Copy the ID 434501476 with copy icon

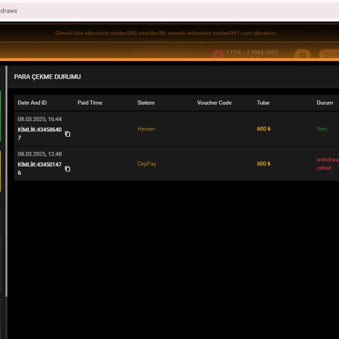[x=68, y=169]
